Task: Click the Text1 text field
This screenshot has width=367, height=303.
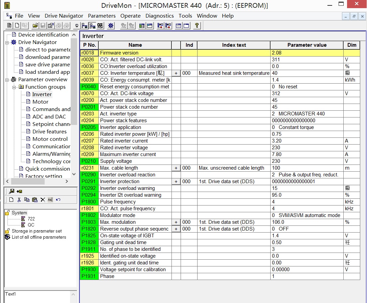Action: click(38, 297)
